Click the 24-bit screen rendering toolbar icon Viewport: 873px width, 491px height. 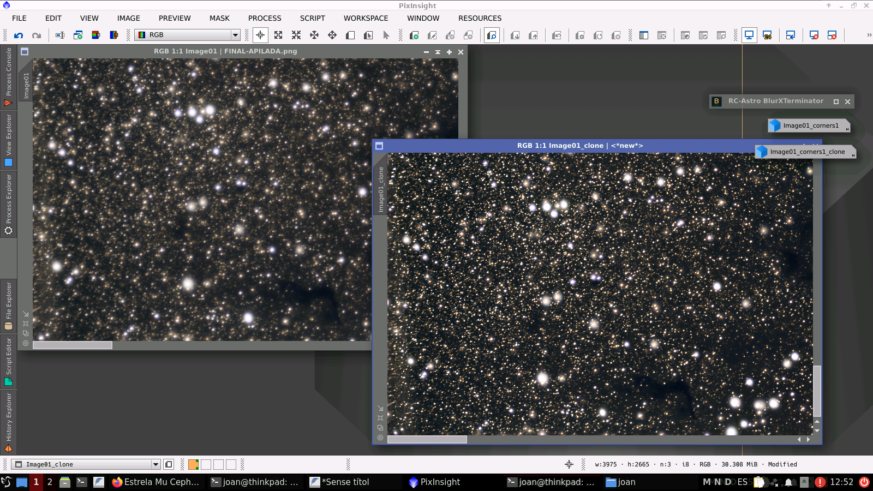click(x=767, y=35)
